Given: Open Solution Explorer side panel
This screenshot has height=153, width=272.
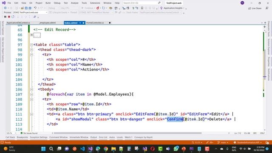Looking at the screenshot, I should coord(269,46).
